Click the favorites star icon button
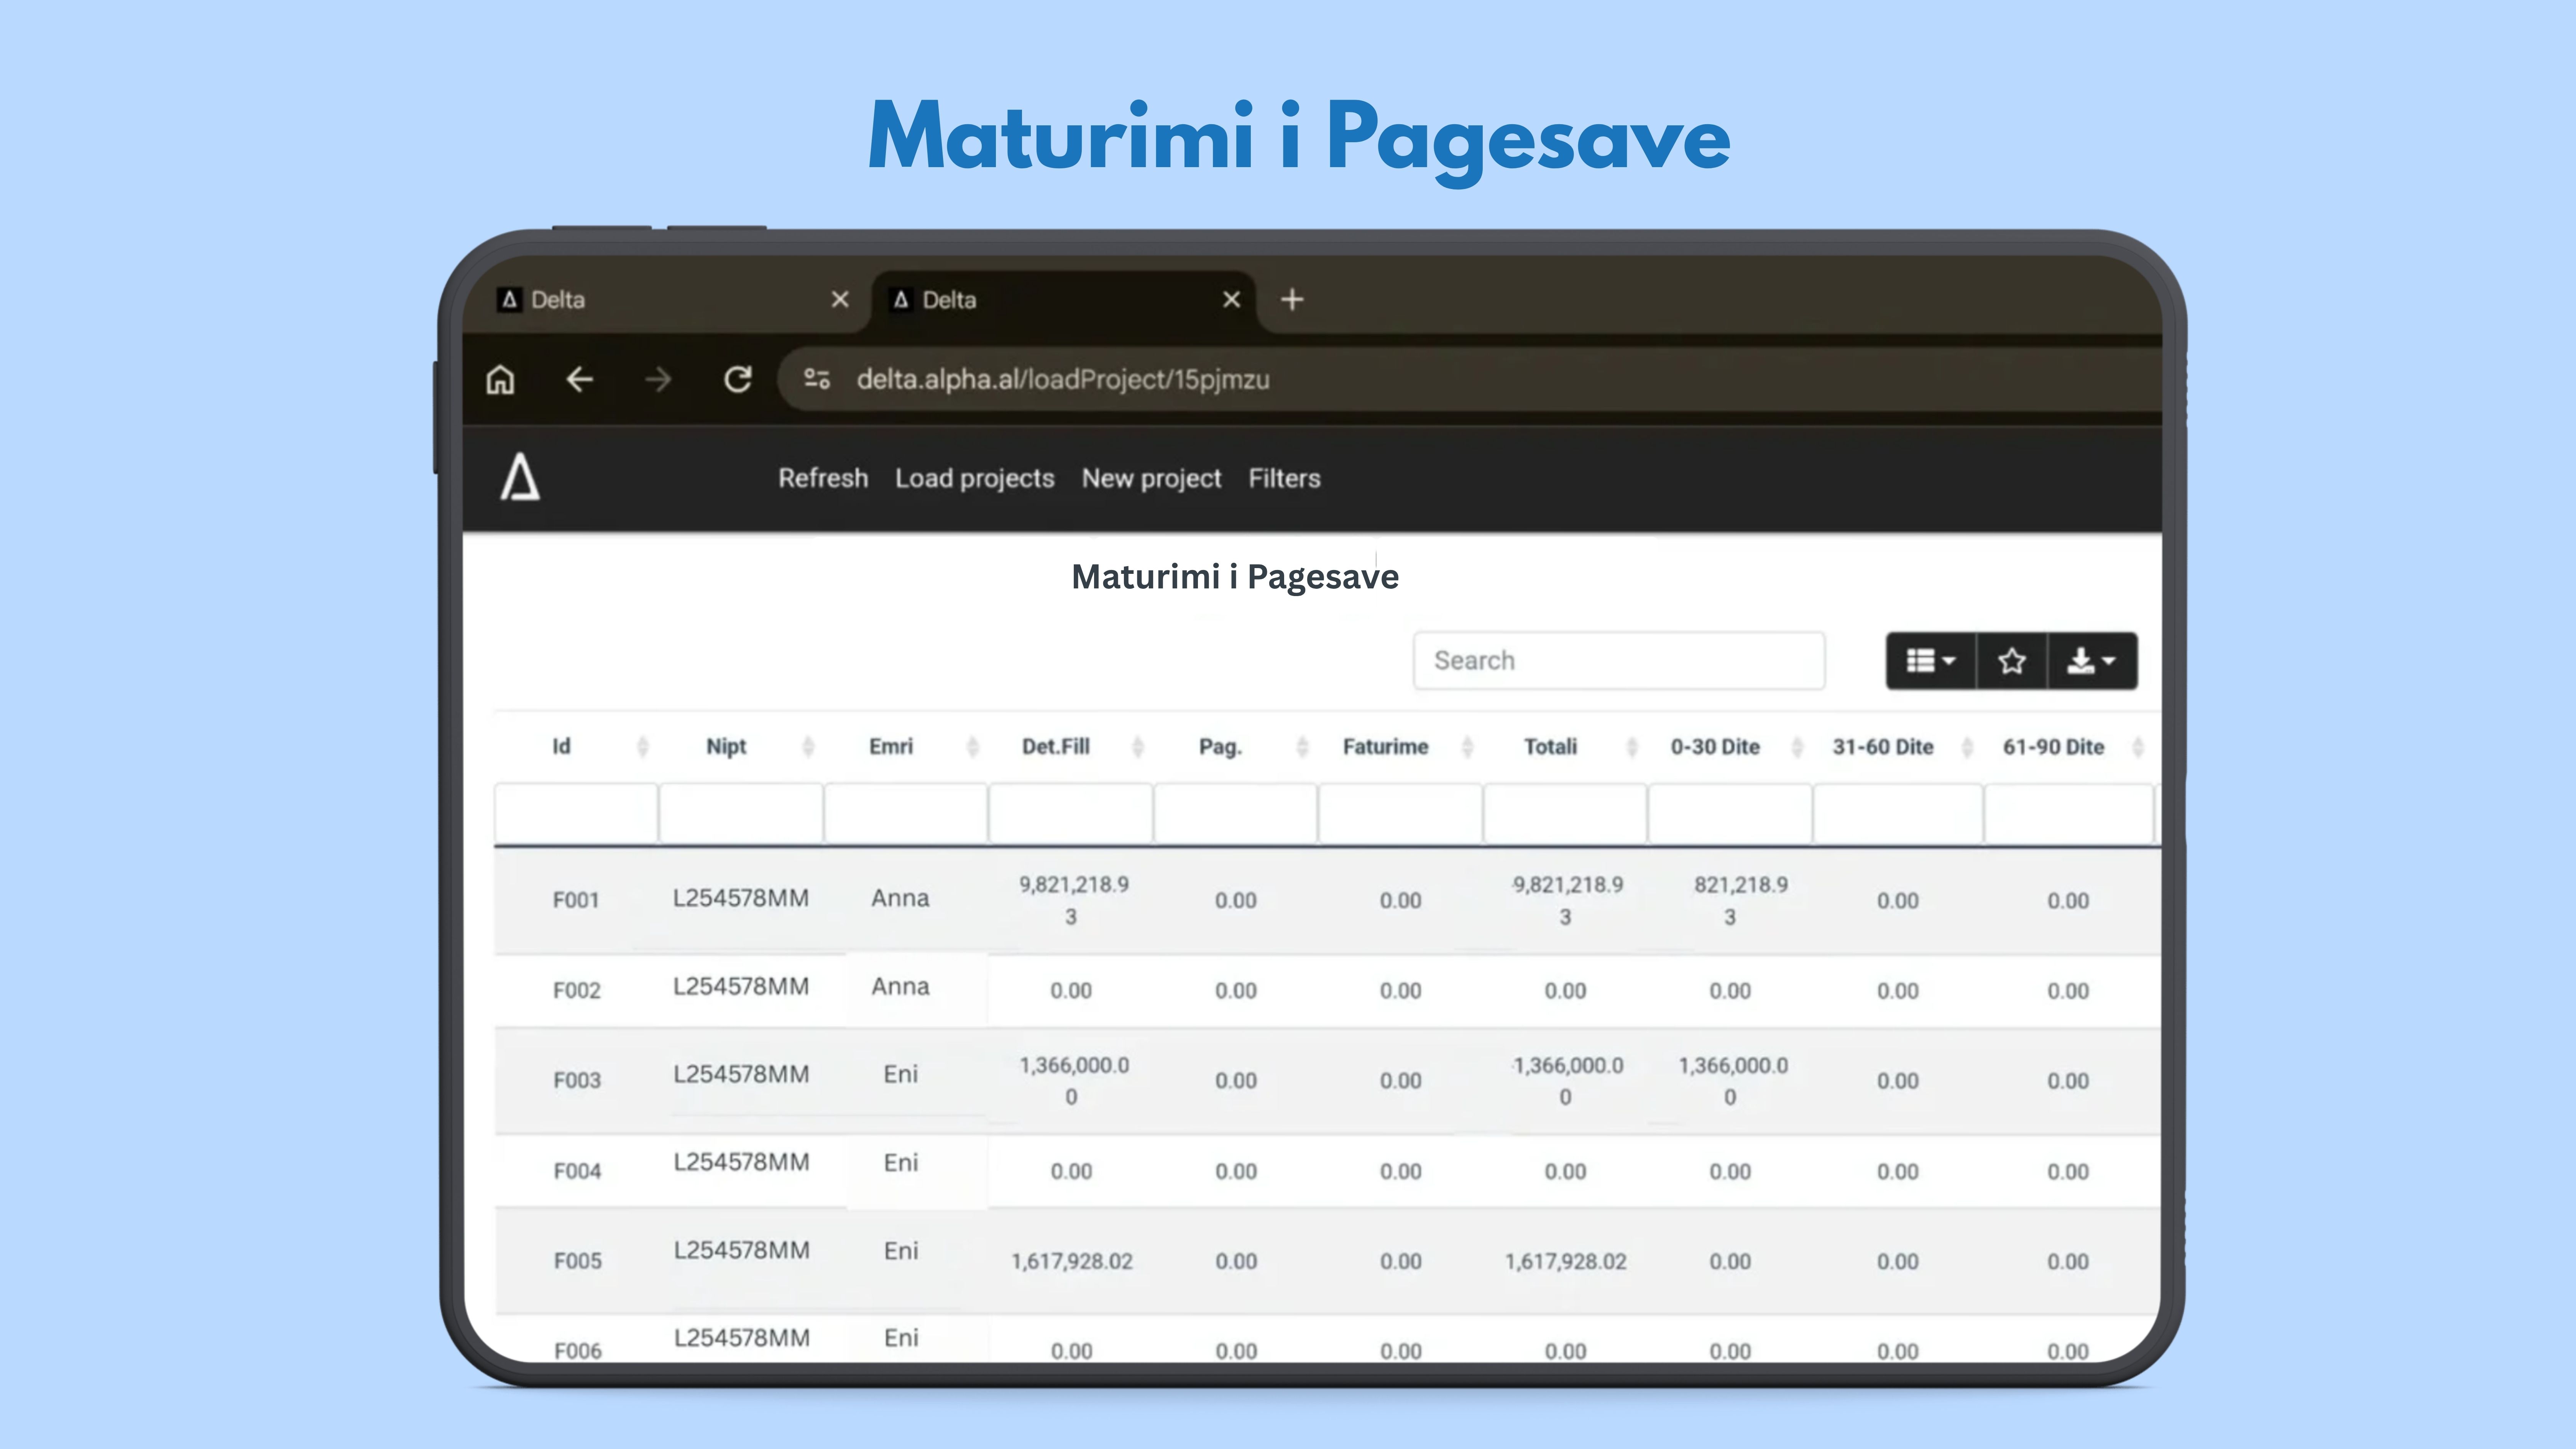Viewport: 2576px width, 1449px height. [2012, 661]
